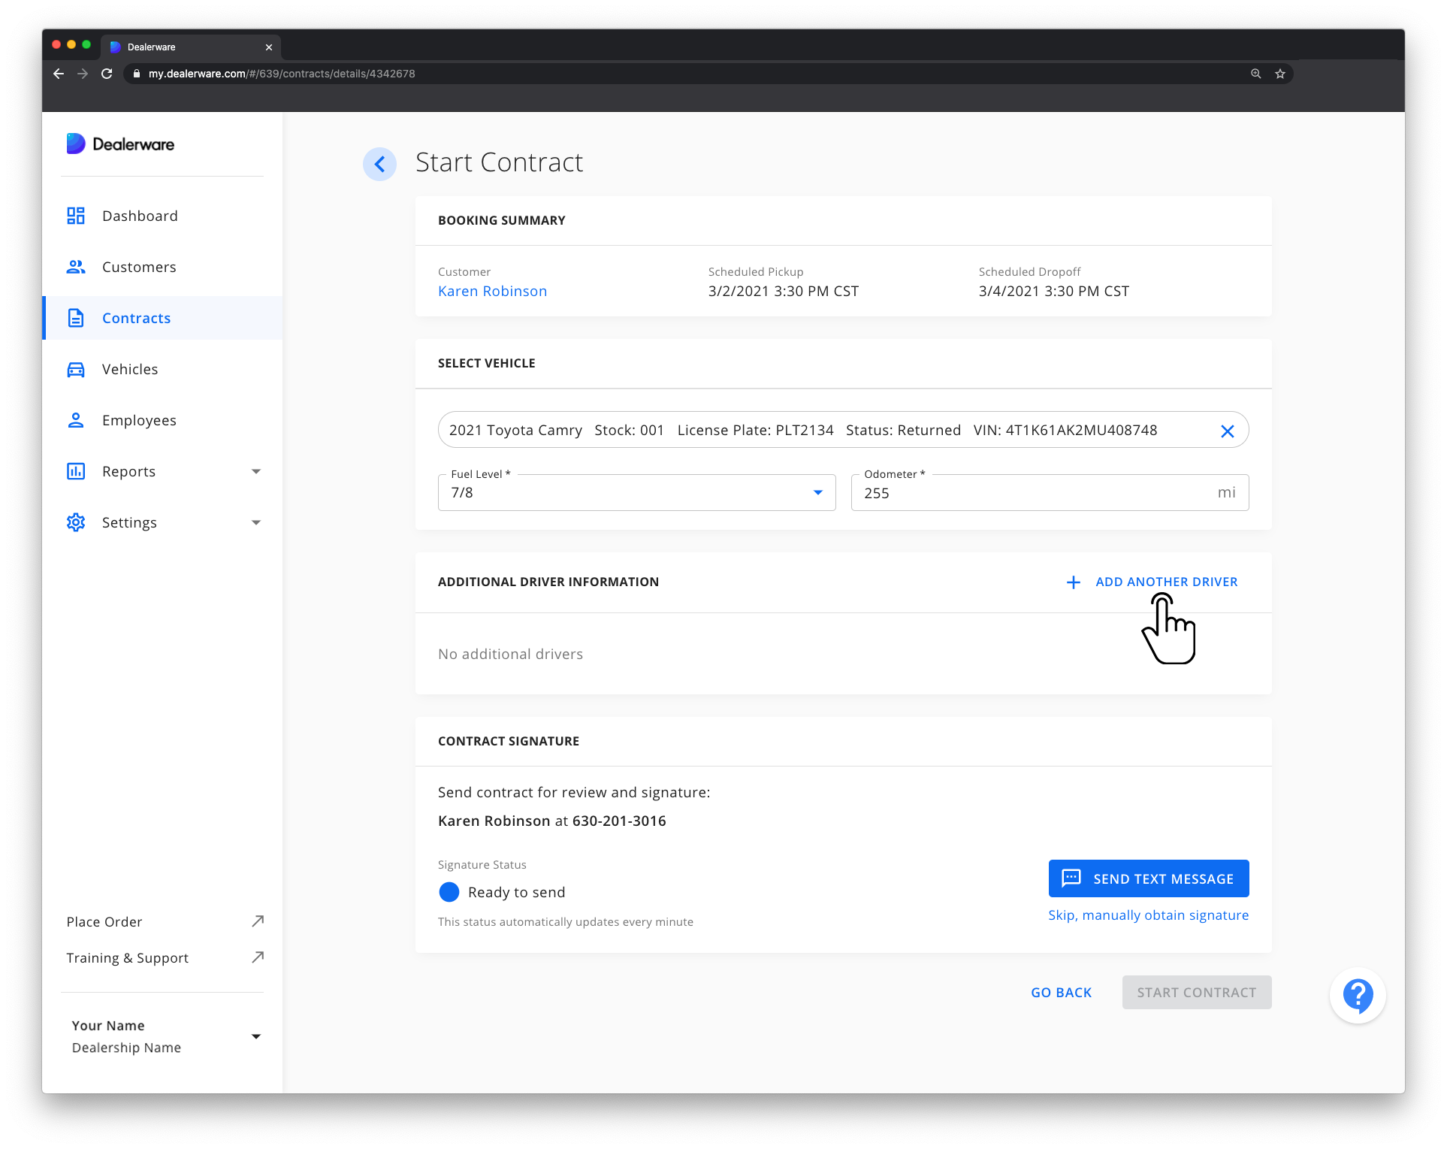
Task: Expand the Your Name account dropdown
Action: coord(256,1036)
